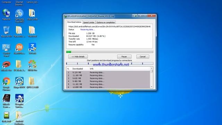Launch the black Miracle box-art shortcut

[6, 101]
